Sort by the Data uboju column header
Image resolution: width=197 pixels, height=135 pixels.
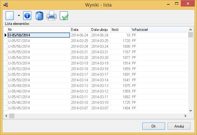[100, 30]
